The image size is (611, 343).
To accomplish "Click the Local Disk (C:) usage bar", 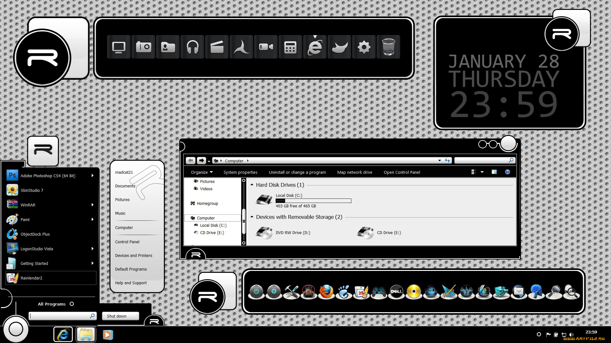I will point(313,201).
